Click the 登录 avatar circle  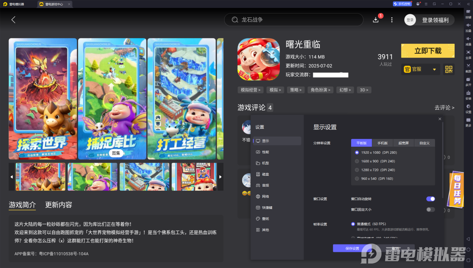pos(410,20)
